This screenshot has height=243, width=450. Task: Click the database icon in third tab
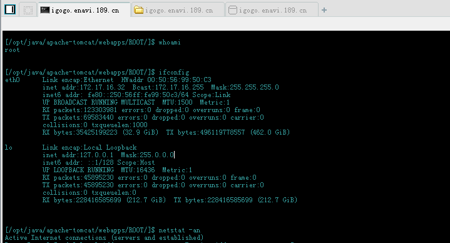(232, 10)
